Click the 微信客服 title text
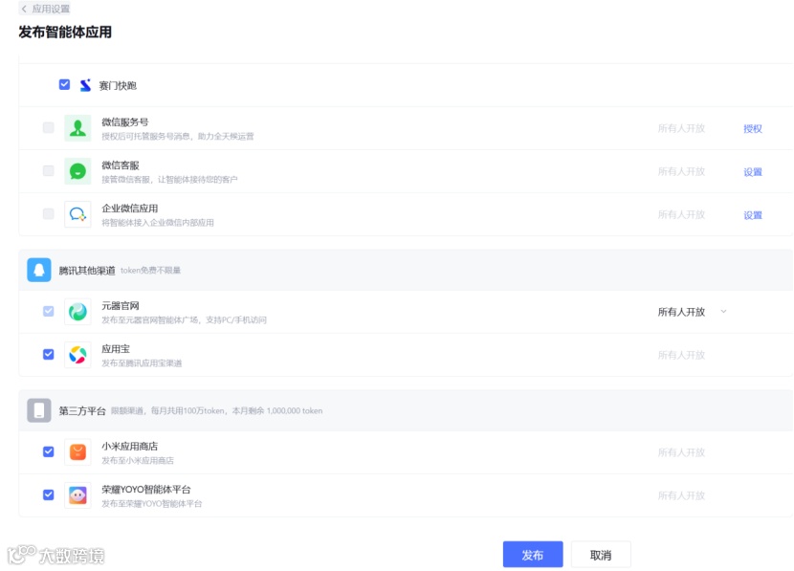 click(x=121, y=165)
